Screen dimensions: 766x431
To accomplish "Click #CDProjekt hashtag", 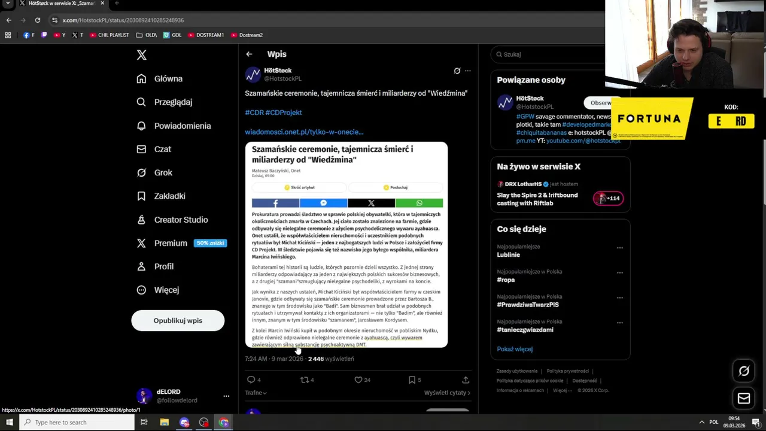I will [x=284, y=113].
